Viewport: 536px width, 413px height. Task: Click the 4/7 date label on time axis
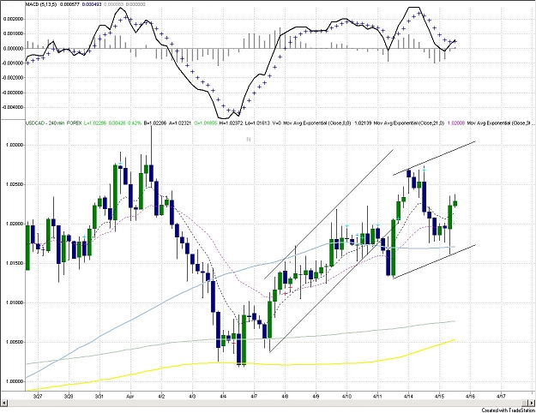point(254,396)
